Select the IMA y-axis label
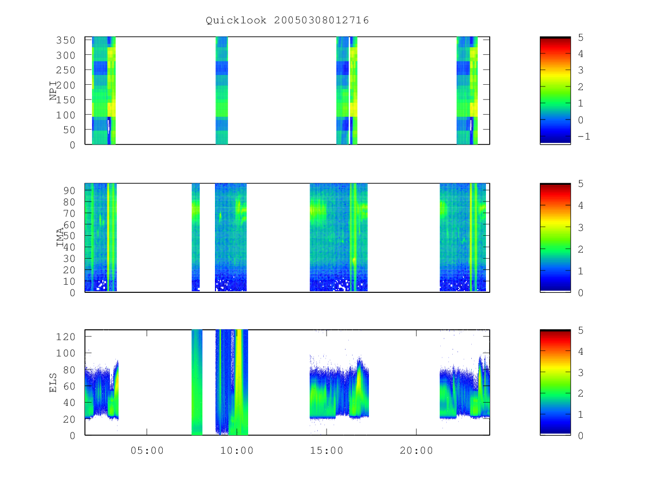 60,237
